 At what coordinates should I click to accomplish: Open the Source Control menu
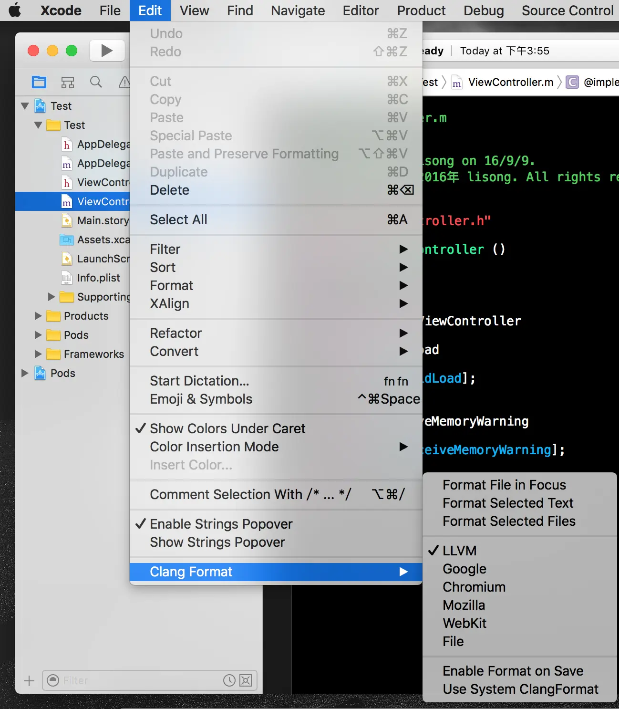pyautogui.click(x=567, y=10)
